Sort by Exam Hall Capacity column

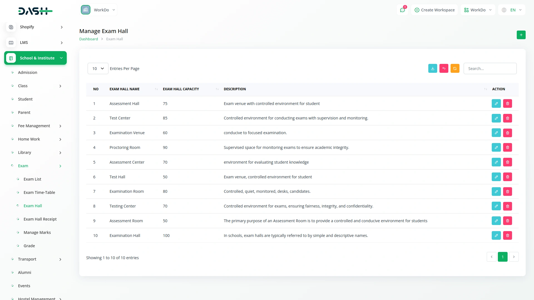(217, 89)
